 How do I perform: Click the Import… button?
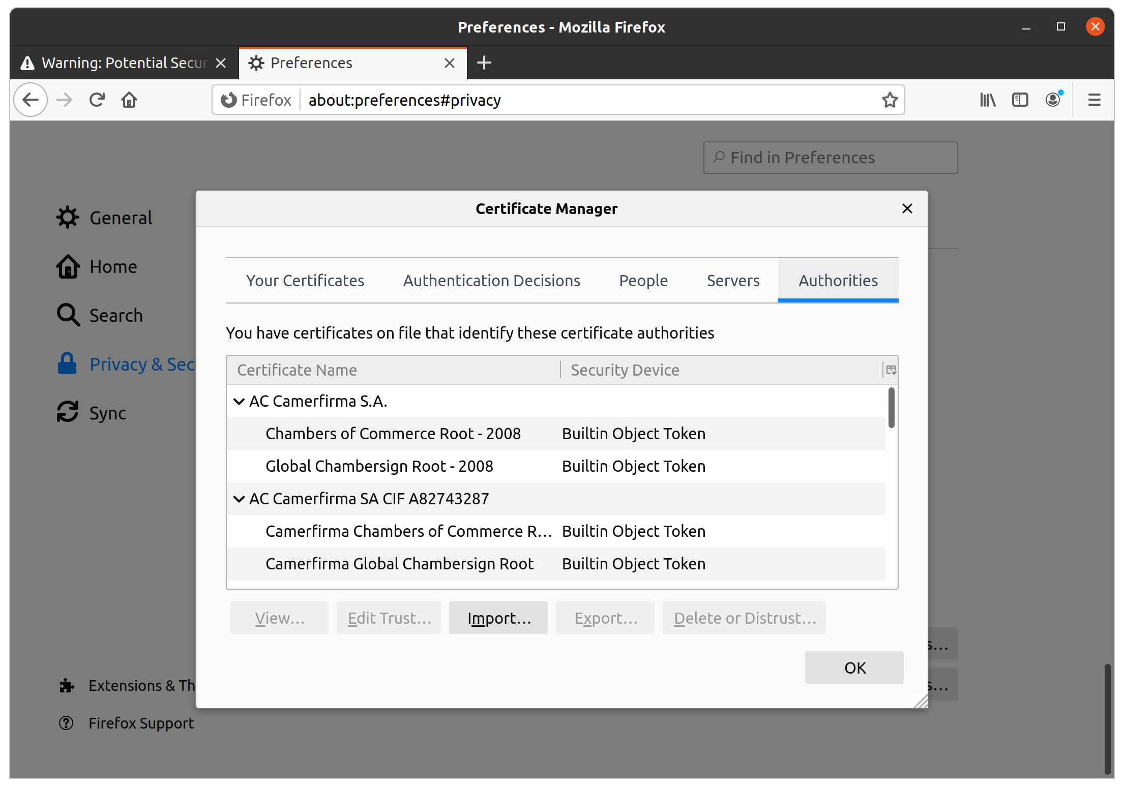(x=498, y=618)
